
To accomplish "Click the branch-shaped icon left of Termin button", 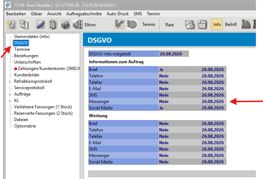I will click(x=119, y=25).
